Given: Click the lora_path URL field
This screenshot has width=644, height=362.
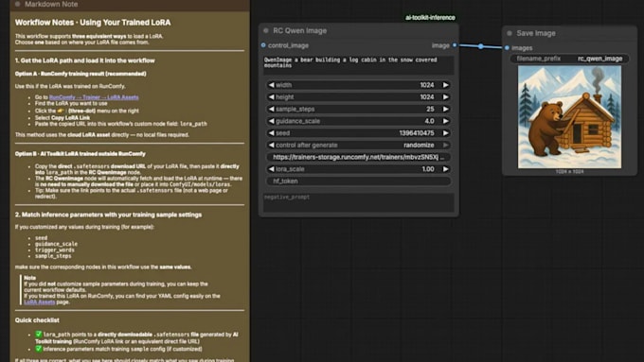Looking at the screenshot, I should [358, 157].
